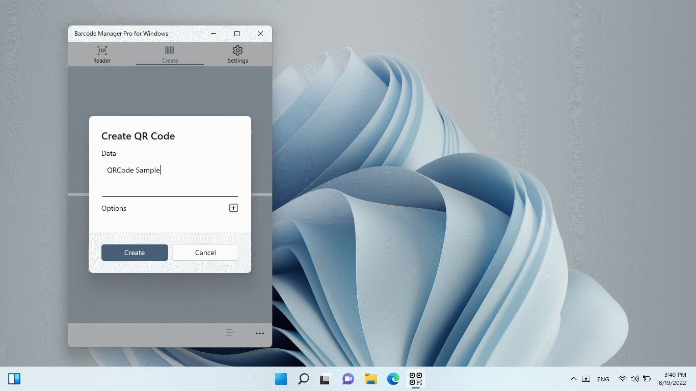Open Barcode Manager Pro from the taskbar

[415, 379]
